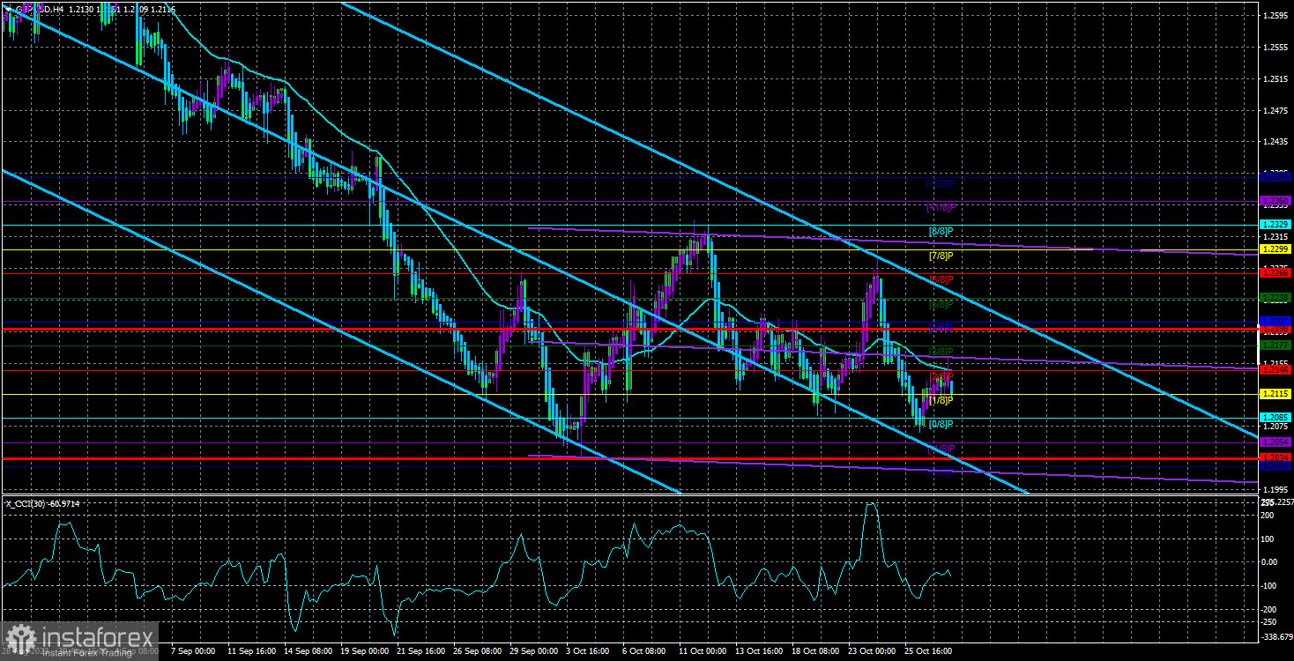Click the [0/8]P Murray level label
The height and width of the screenshot is (661, 1294).
point(941,424)
